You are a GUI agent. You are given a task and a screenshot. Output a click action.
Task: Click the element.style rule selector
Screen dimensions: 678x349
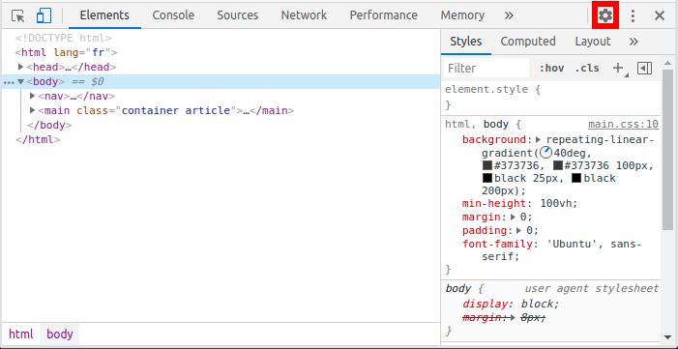coord(486,90)
